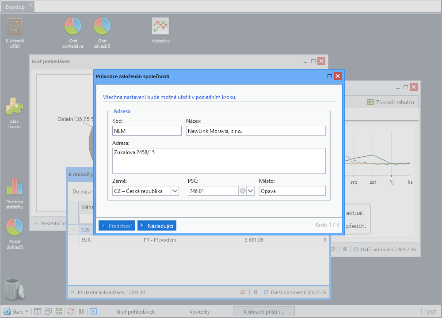Click the předch. legend entry

click(356, 226)
